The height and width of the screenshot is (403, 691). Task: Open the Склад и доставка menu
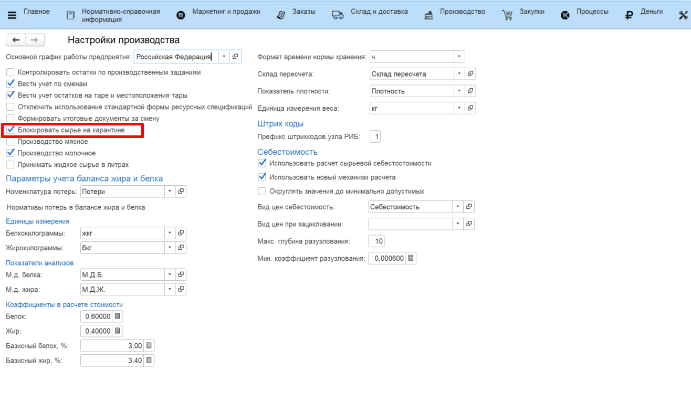(378, 12)
